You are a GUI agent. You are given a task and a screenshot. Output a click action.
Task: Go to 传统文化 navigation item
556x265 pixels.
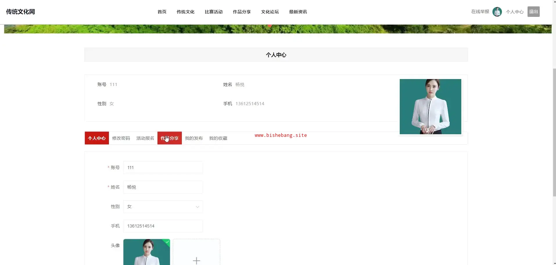click(185, 12)
